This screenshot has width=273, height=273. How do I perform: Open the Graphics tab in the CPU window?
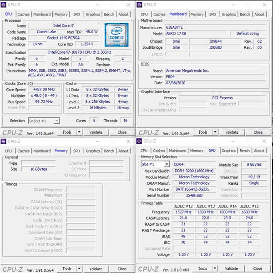click(93, 14)
